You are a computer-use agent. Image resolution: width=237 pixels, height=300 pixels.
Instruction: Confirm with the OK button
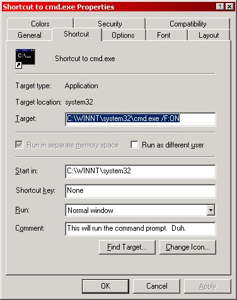pos(105,286)
